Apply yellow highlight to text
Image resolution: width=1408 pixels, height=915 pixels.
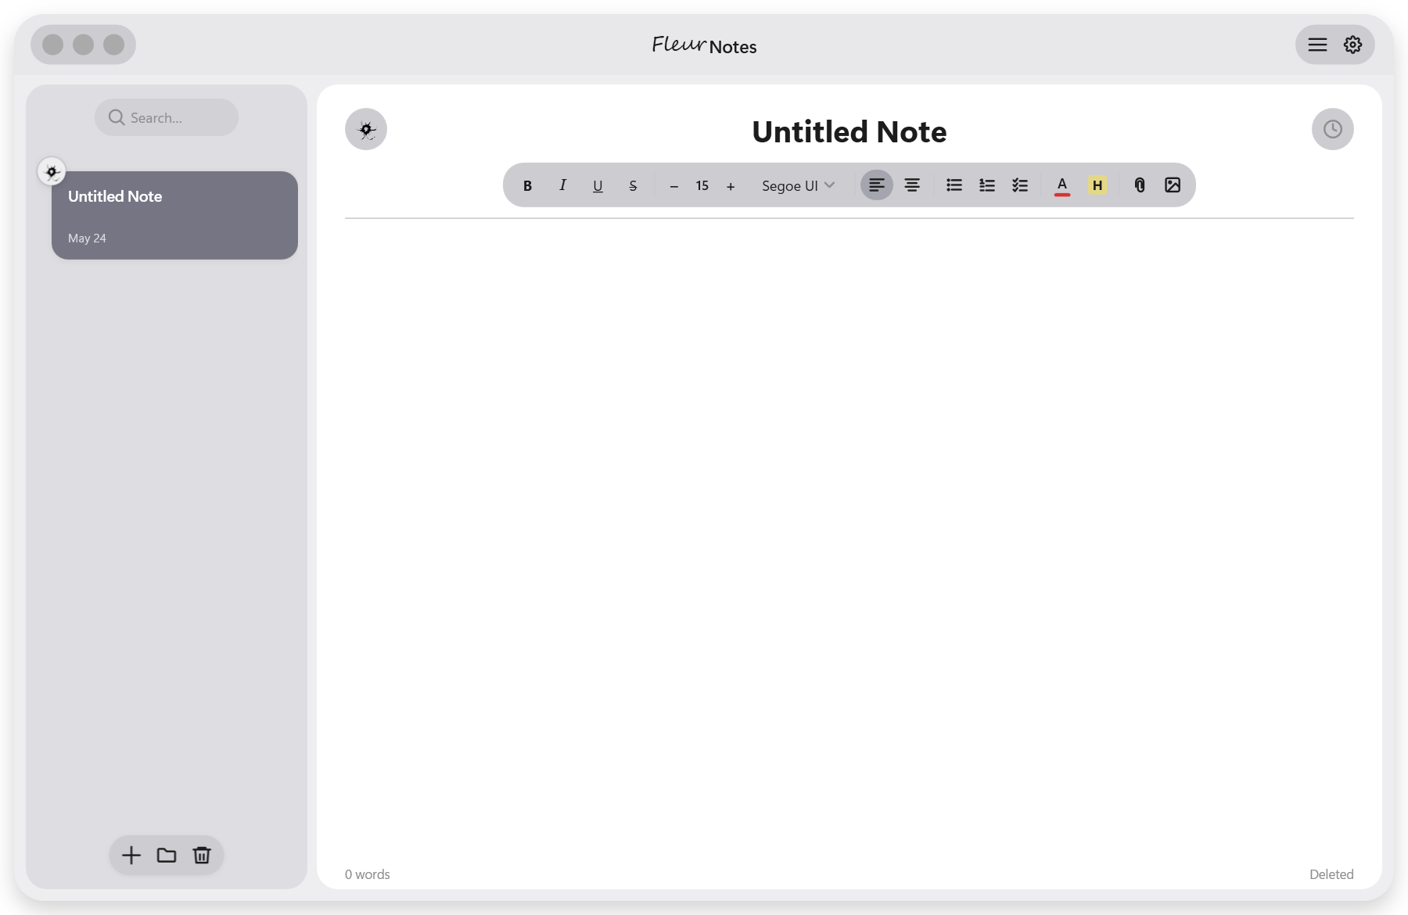coord(1097,185)
